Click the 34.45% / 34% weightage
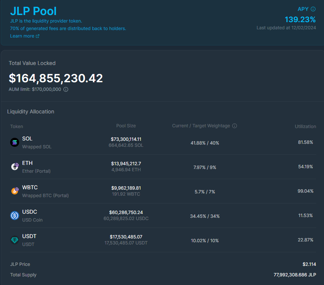This screenshot has width=324, height=285. [x=205, y=216]
